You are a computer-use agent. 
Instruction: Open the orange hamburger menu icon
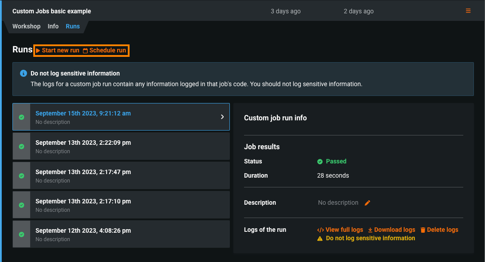pyautogui.click(x=468, y=11)
